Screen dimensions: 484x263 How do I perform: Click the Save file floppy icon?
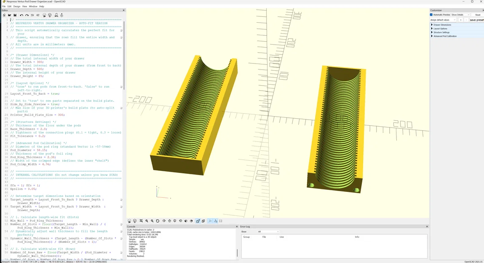(15, 15)
